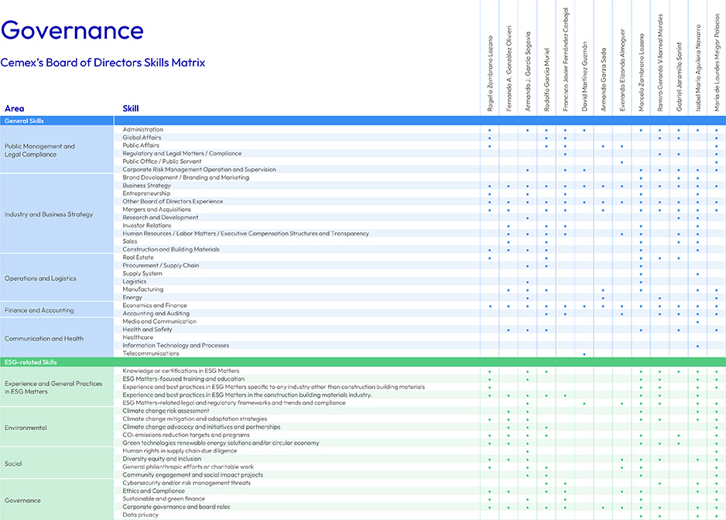726x520 pixels.
Task: Click Rogelio Zambrano Lozano's Real Estate dot
Action: click(x=490, y=258)
